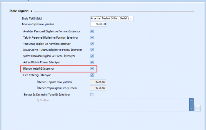206x130 pixels.
Task: Uncheck the Bilanço Yeterliği İstiyor checkbox
Action: coord(92,69)
